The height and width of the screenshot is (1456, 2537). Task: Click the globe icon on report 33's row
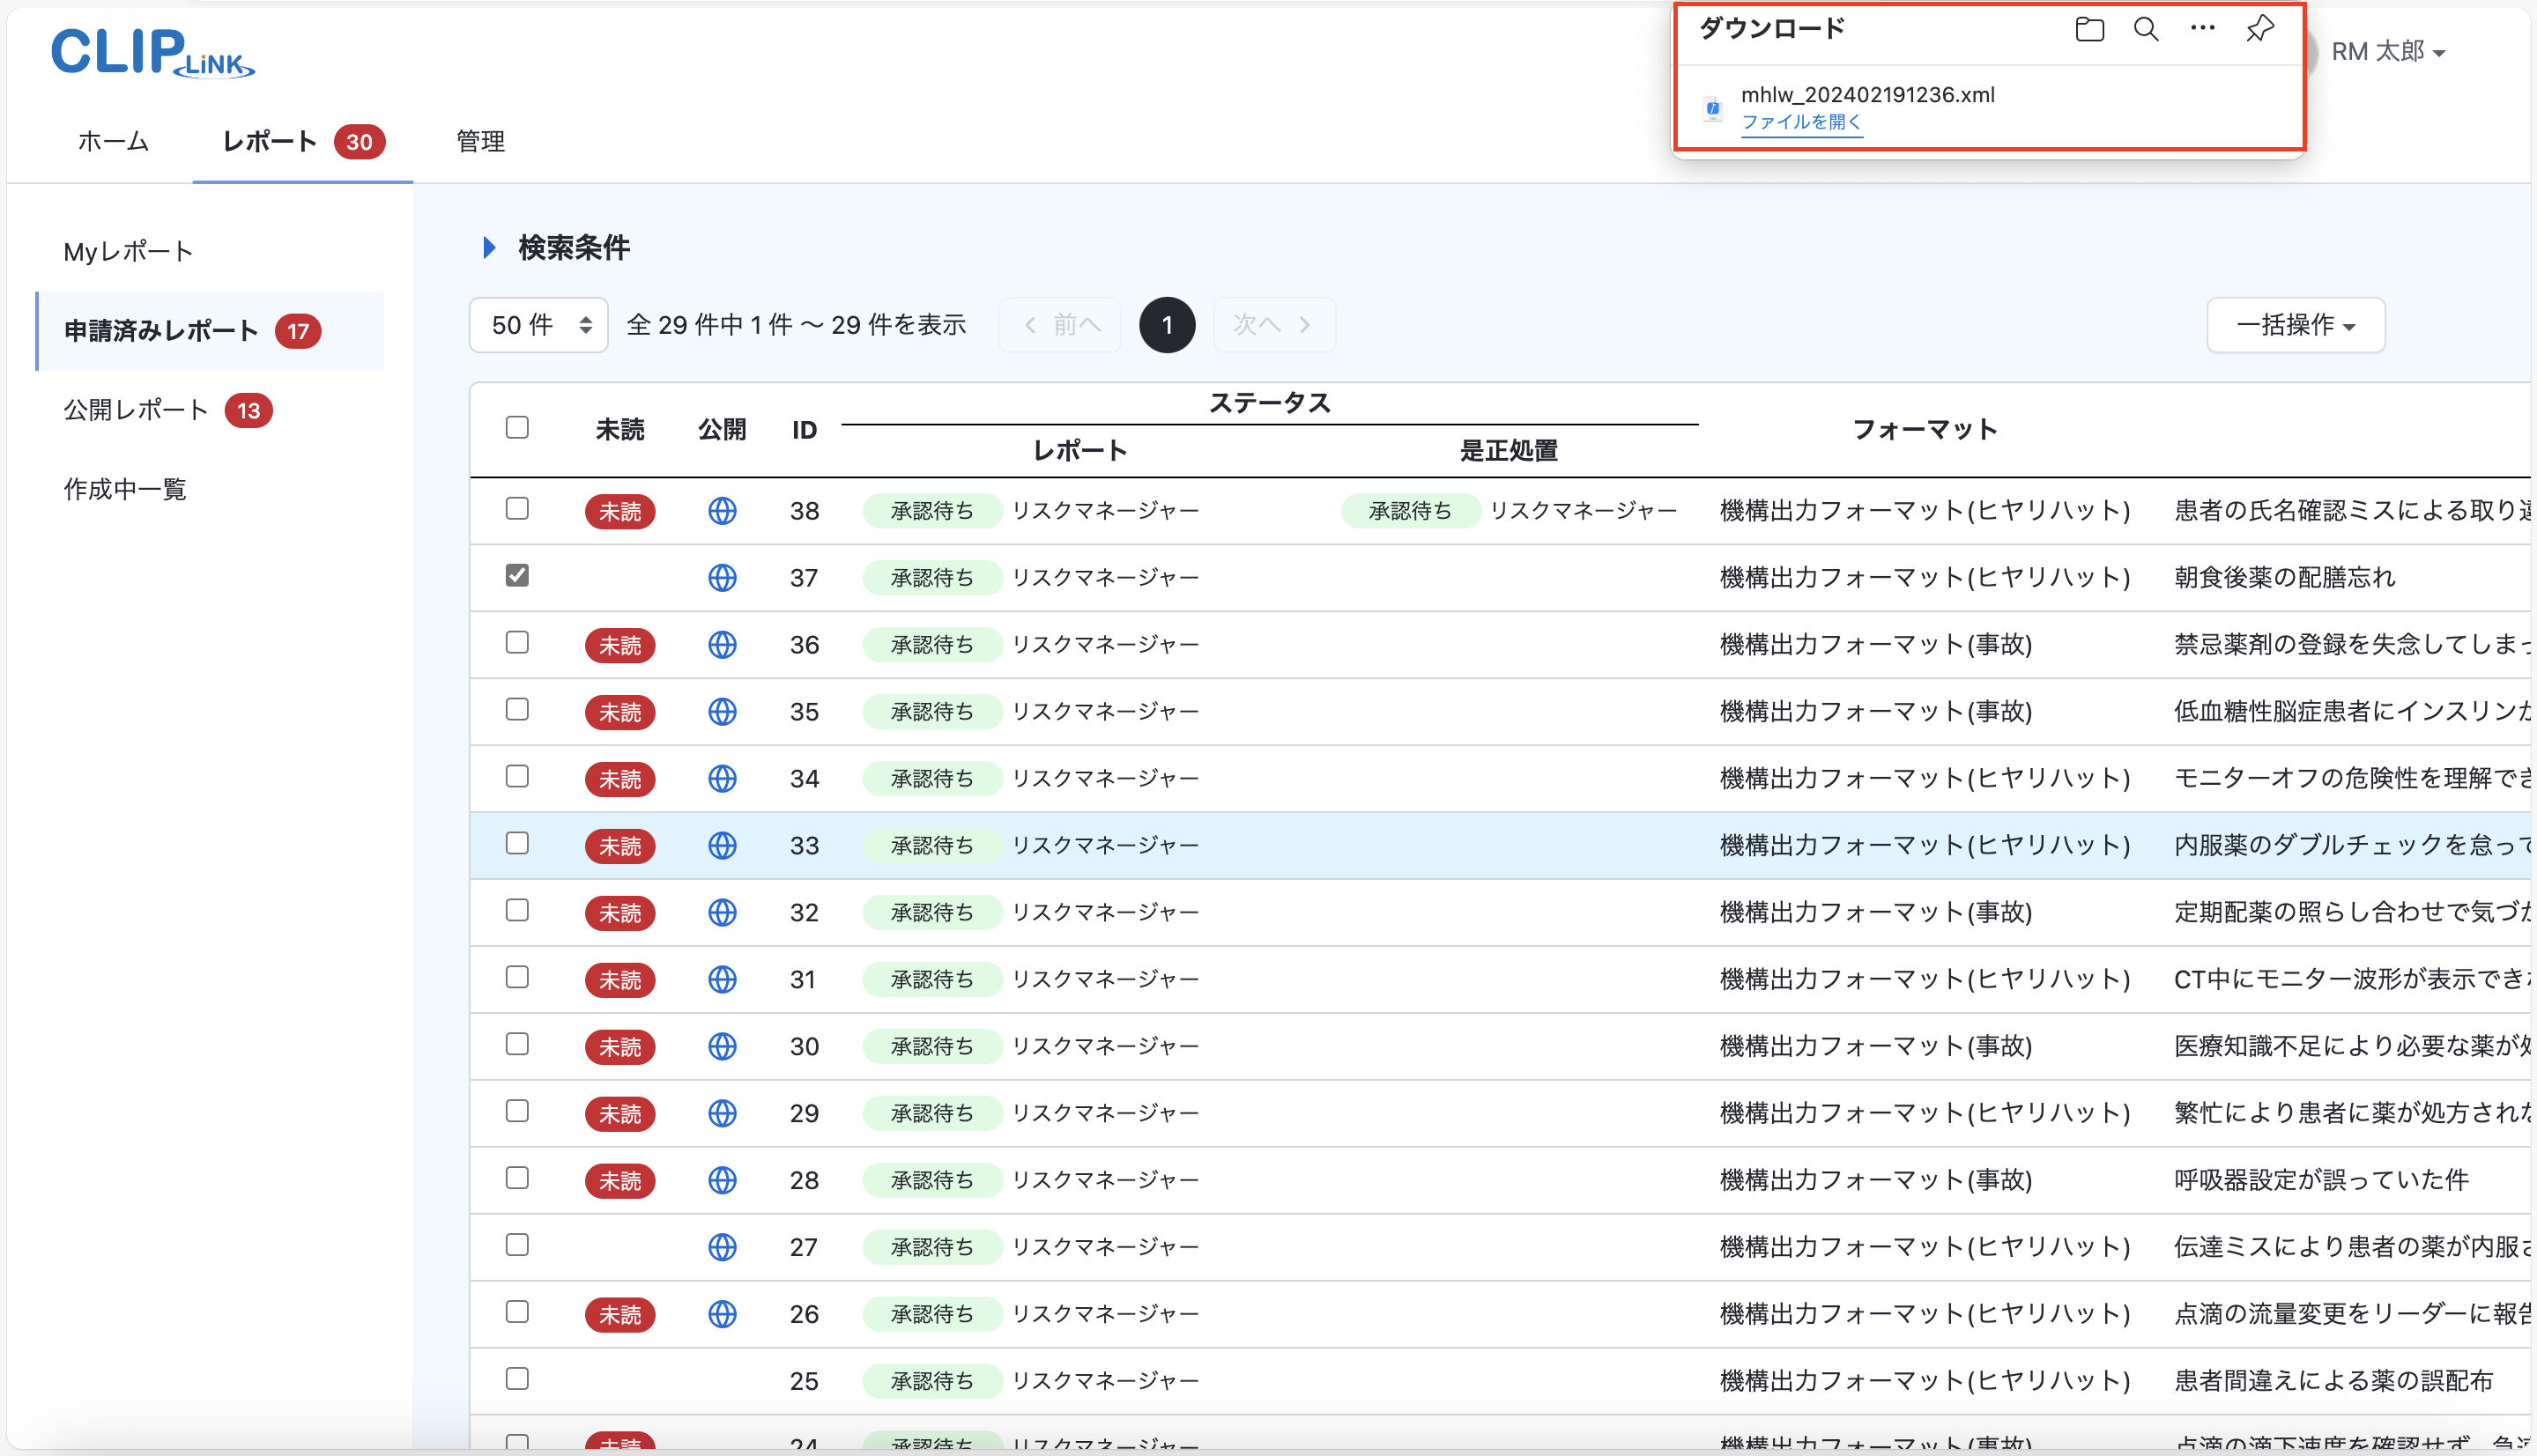coord(723,845)
